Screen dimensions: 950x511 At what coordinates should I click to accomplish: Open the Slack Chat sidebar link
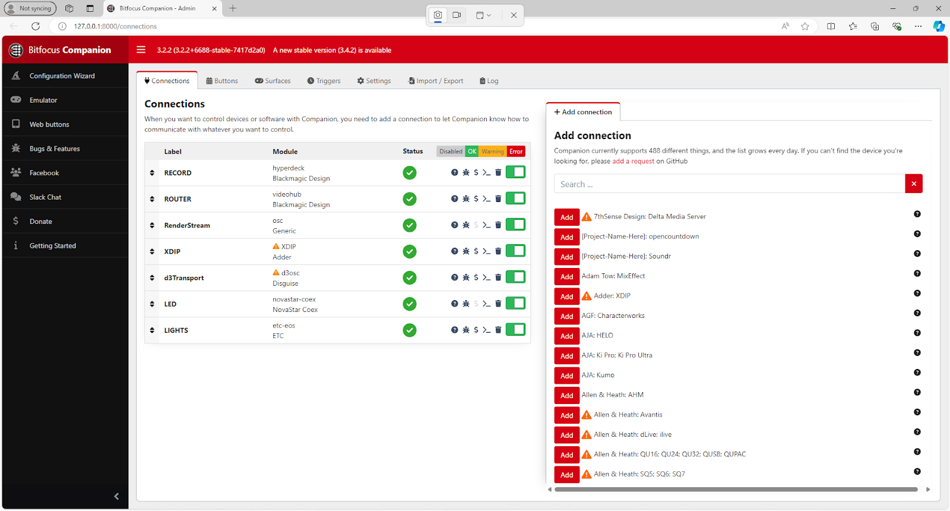pyautogui.click(x=65, y=197)
